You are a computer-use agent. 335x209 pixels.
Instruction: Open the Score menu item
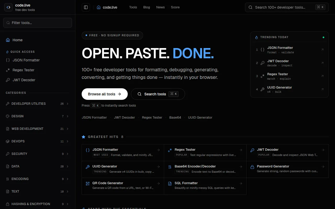pos(175,7)
